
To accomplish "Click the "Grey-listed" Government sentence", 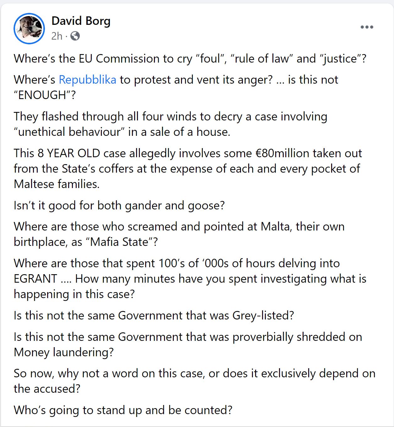I will (x=154, y=316).
